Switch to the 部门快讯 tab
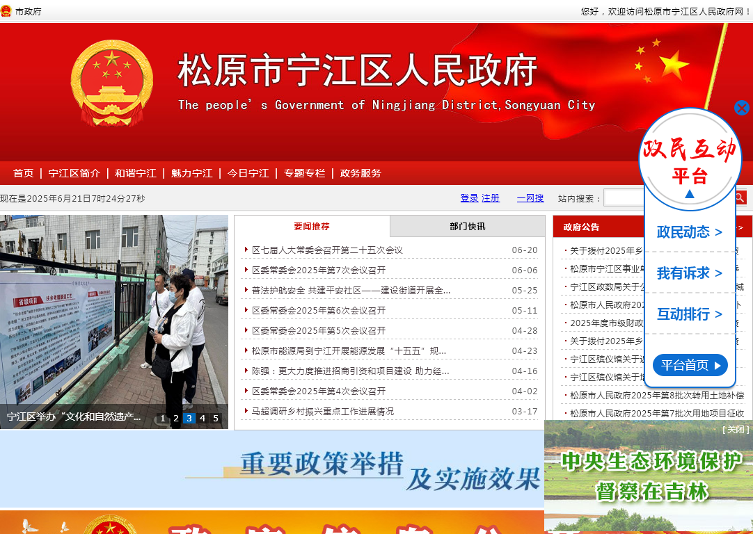The height and width of the screenshot is (534, 753). 467,227
